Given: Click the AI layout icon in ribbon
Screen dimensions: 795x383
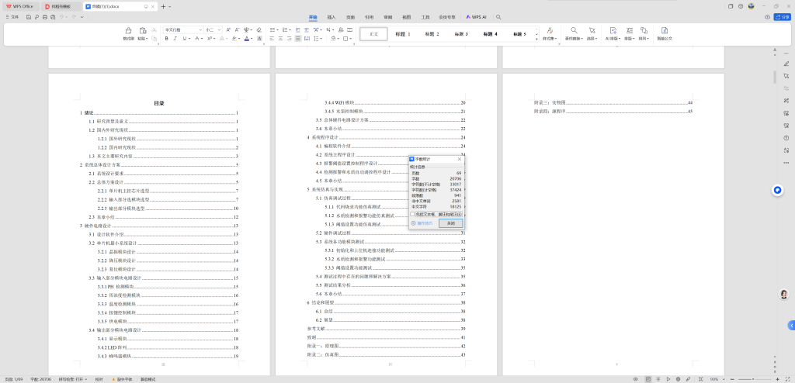Looking at the screenshot, I should point(611,31).
